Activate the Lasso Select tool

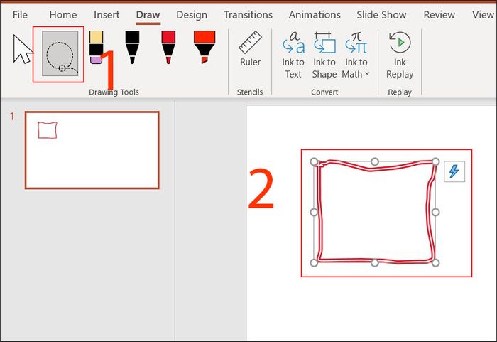(60, 53)
